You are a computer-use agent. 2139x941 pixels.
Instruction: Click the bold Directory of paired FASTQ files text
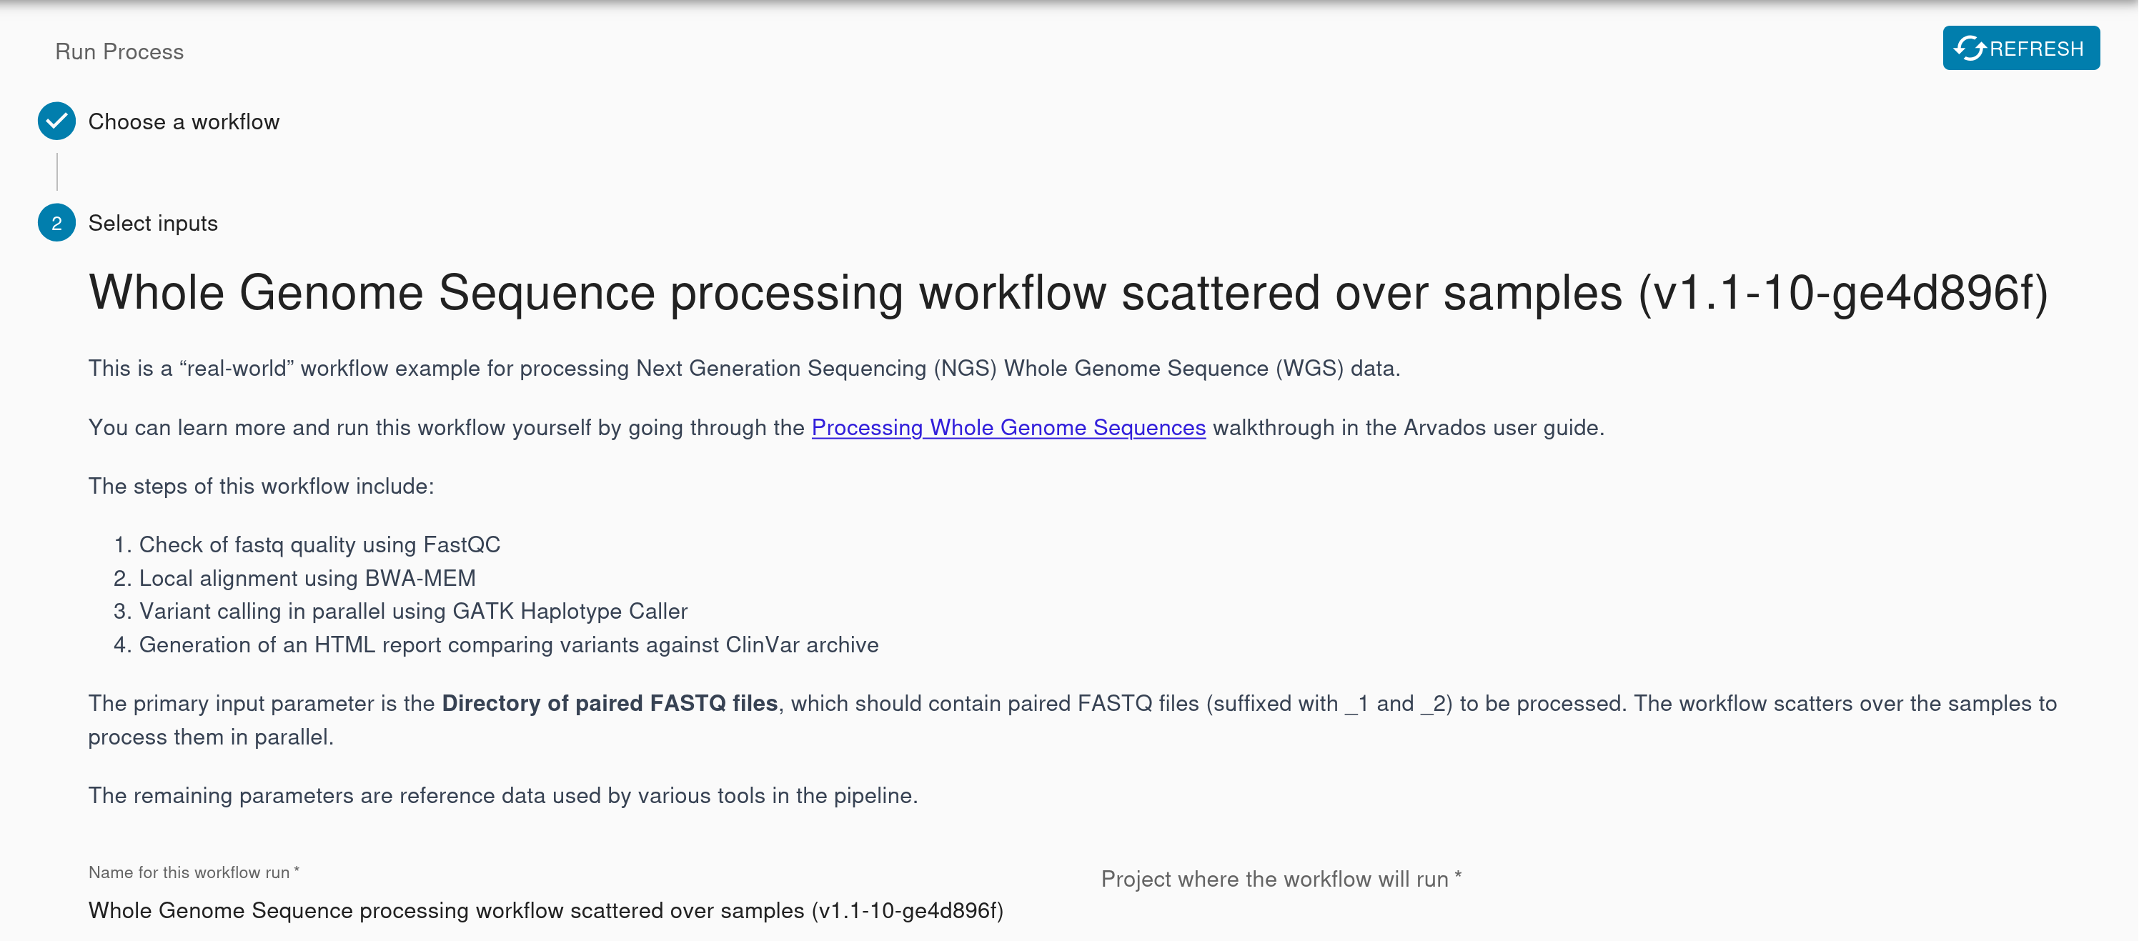click(x=610, y=704)
